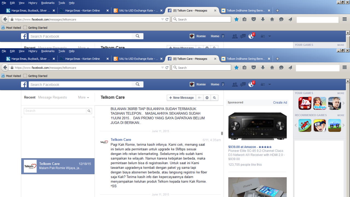Launch the My Shops game icon
Image resolution: width=350 pixels, height=197 pixels.
click(320, 103)
